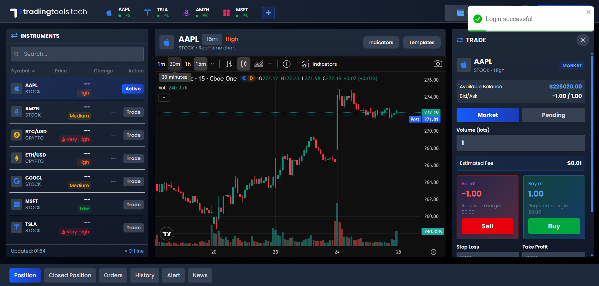Click the wallet icon in top bar

[x=461, y=13]
